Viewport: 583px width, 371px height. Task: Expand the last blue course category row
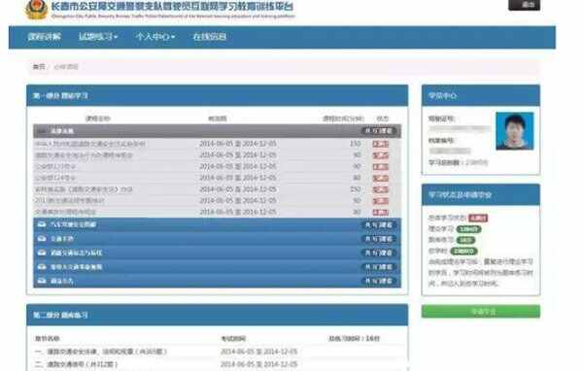[217, 281]
